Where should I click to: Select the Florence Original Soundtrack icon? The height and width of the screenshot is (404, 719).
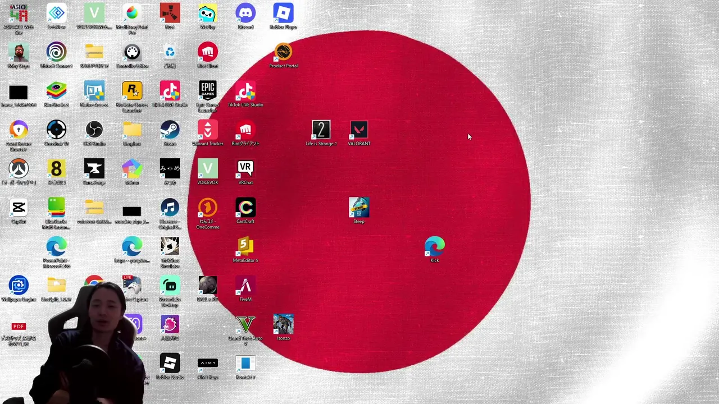170,208
